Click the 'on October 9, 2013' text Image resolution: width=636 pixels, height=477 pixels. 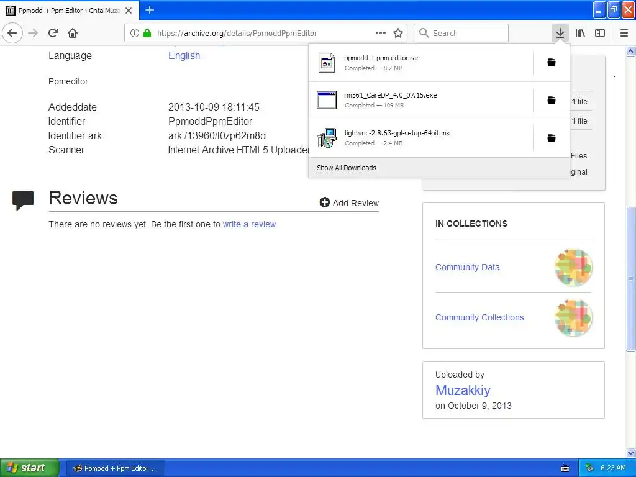tap(473, 406)
